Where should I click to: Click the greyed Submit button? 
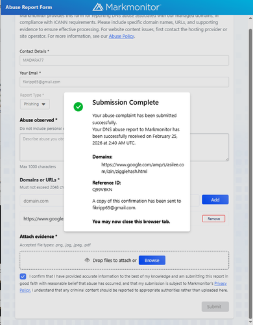(215, 307)
